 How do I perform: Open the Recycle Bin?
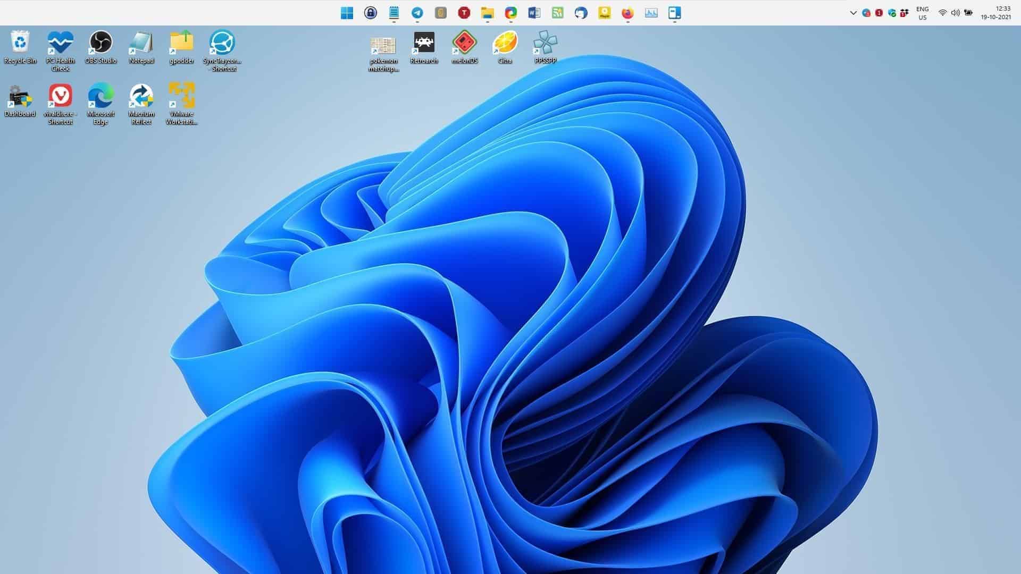point(20,43)
